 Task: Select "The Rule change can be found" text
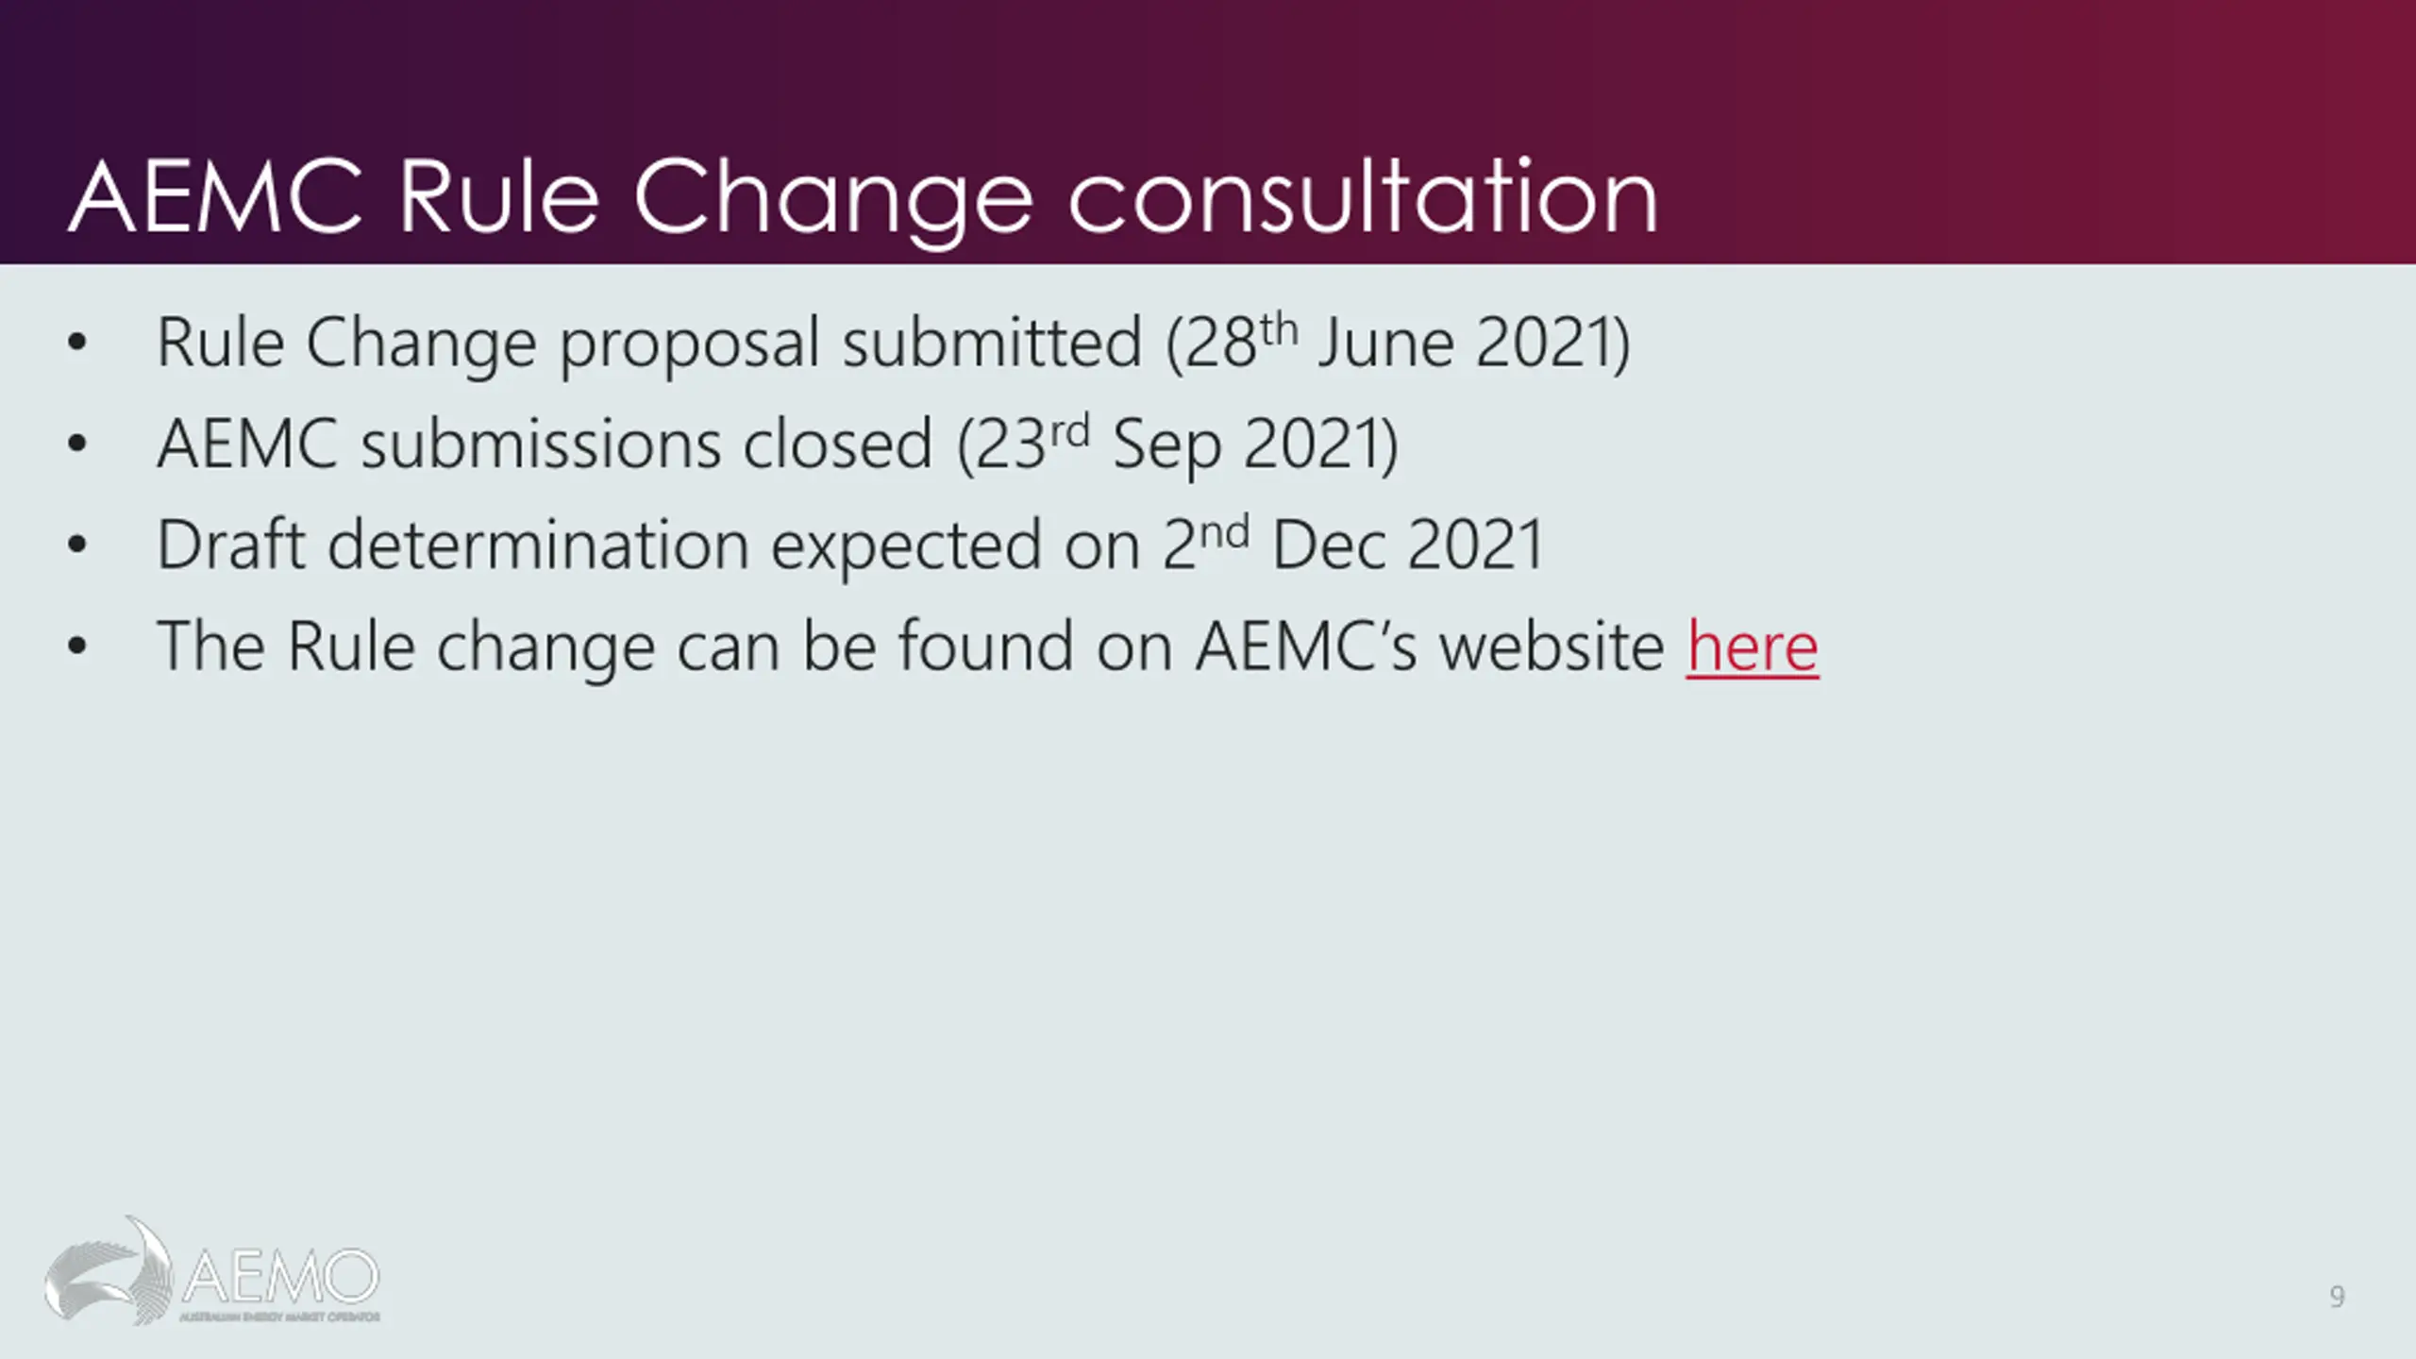coord(615,647)
